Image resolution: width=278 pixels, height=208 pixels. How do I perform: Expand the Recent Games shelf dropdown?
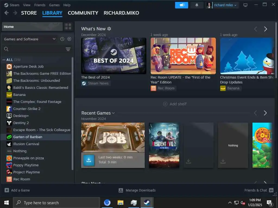[x=113, y=113]
